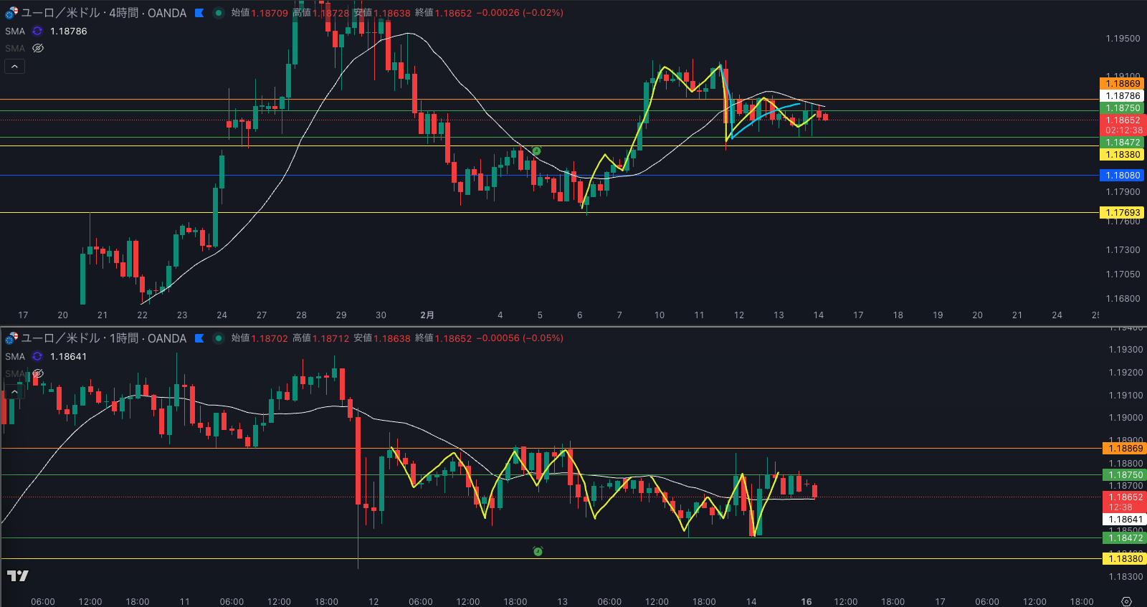Show the hidden SMA indicator on the 4-hour chart
The height and width of the screenshot is (607, 1147).
pos(38,48)
